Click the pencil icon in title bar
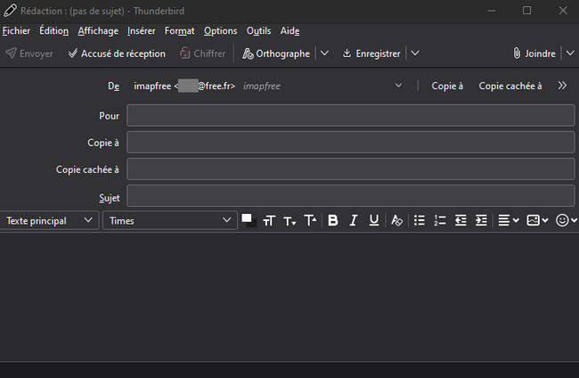Viewport: 579px width, 378px height. coord(10,11)
